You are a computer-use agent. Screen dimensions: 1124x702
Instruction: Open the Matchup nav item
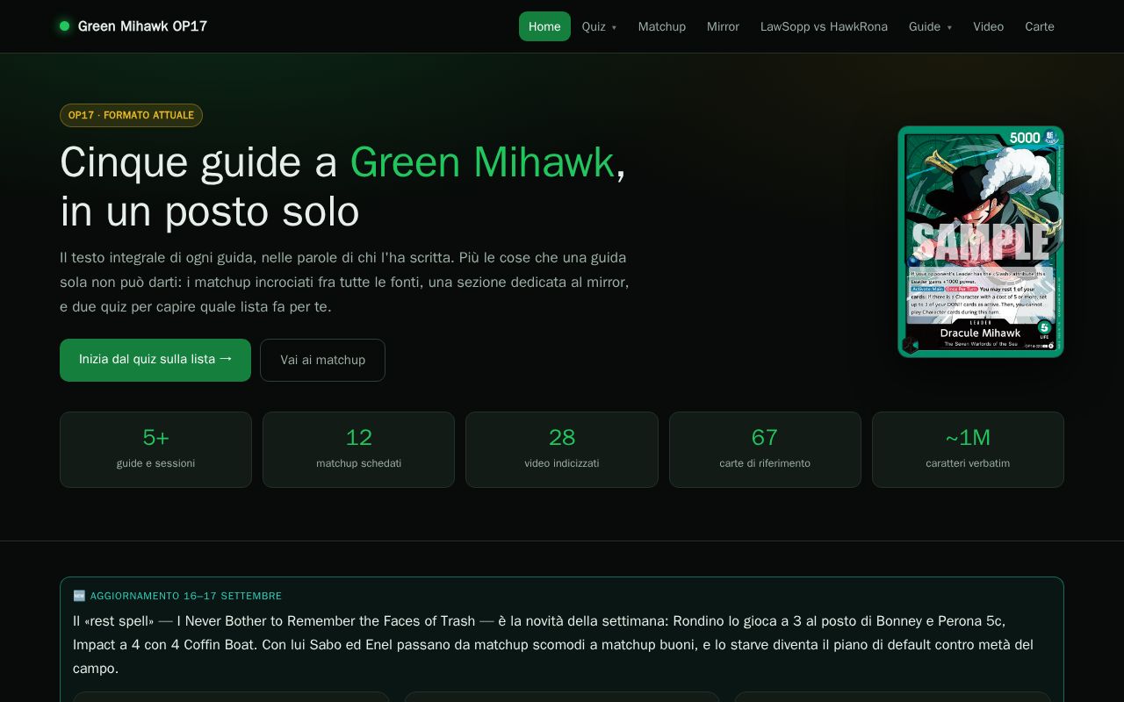[662, 26]
